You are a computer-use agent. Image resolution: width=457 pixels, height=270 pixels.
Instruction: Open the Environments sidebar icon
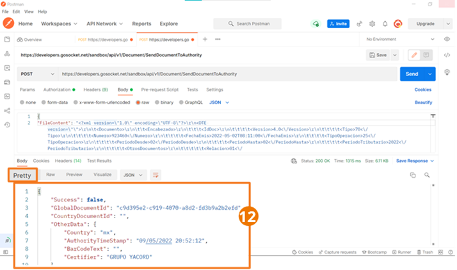coord(7,68)
